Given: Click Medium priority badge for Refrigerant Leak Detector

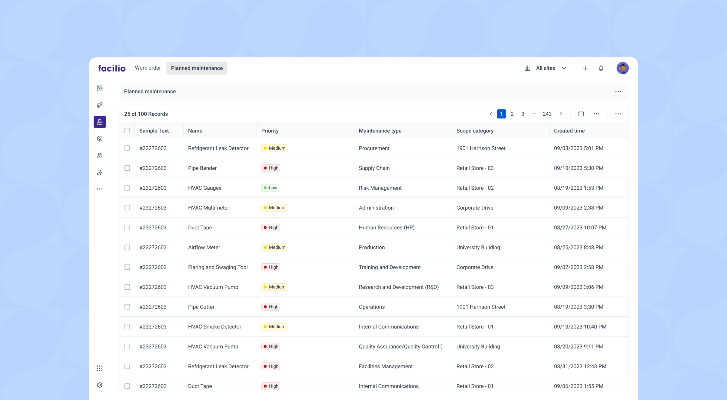Looking at the screenshot, I should pos(274,148).
